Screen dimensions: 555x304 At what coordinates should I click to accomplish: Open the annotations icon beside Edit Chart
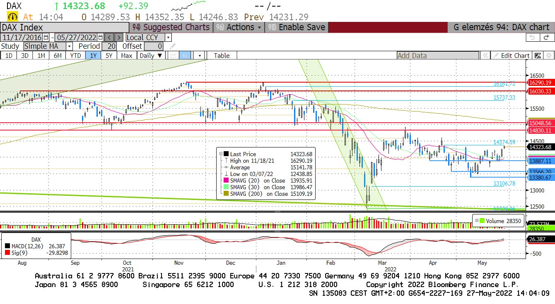538,55
